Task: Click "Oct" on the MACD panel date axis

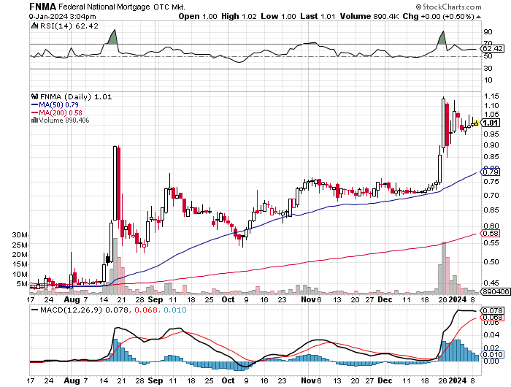Action: (x=228, y=380)
